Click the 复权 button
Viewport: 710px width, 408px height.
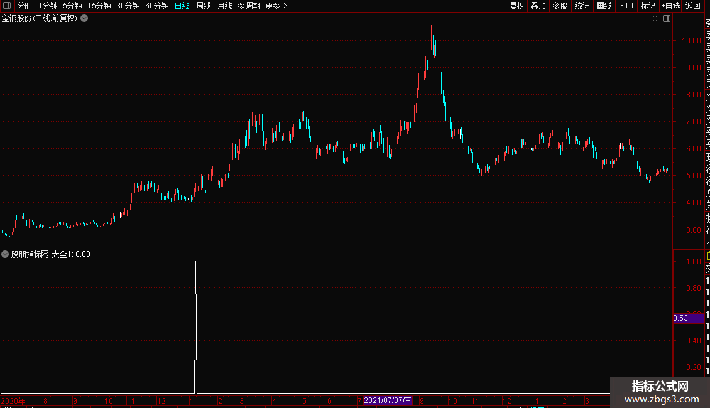[x=516, y=6]
